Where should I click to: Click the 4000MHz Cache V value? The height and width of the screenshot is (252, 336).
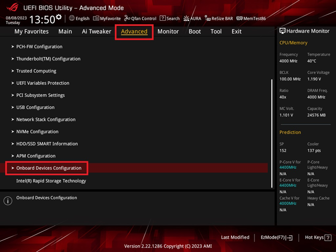point(288,204)
